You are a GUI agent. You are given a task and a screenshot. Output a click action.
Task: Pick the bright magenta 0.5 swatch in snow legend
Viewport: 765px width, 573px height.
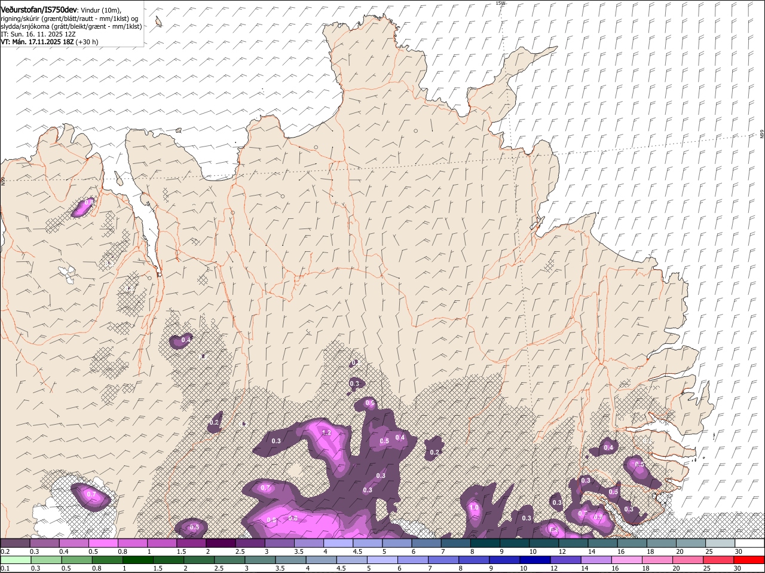click(103, 543)
